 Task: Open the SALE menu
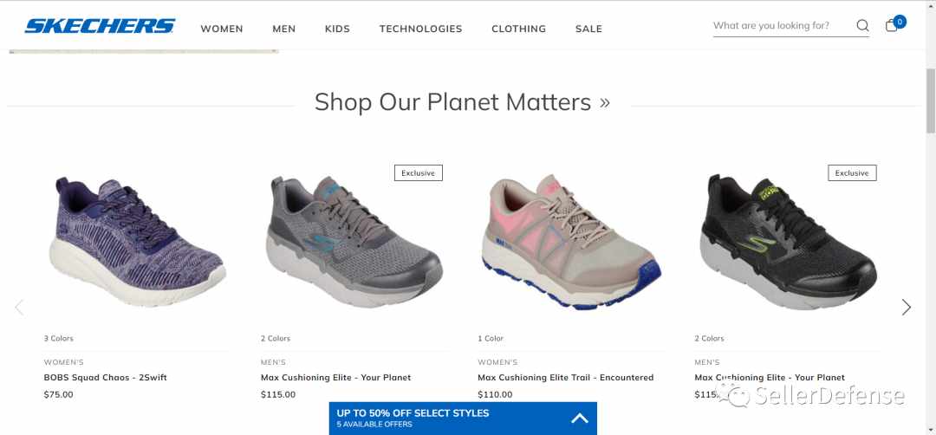pyautogui.click(x=588, y=29)
